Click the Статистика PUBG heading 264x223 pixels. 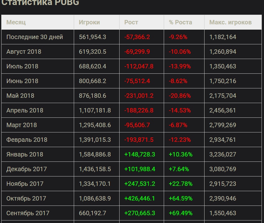pyautogui.click(x=40, y=3)
